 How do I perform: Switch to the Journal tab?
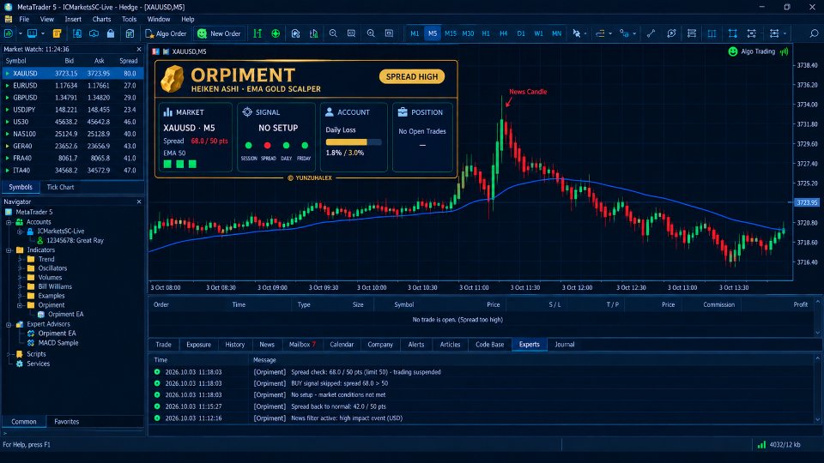(x=565, y=345)
